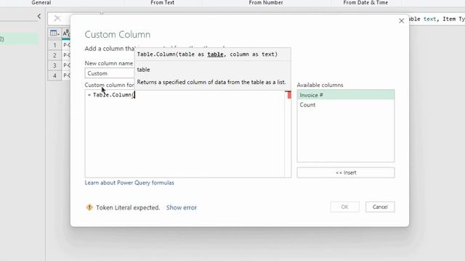Screen dimensions: 465x261
Task: Click the From Text ribbon group label
Action: [x=162, y=3]
